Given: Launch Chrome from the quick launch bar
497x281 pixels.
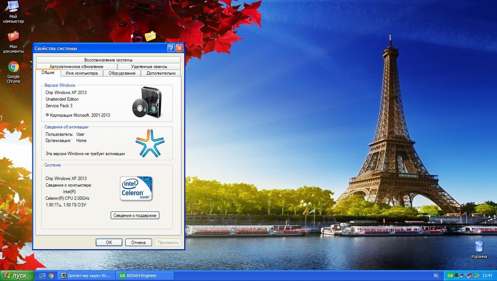Looking at the screenshot, I should coord(51,275).
